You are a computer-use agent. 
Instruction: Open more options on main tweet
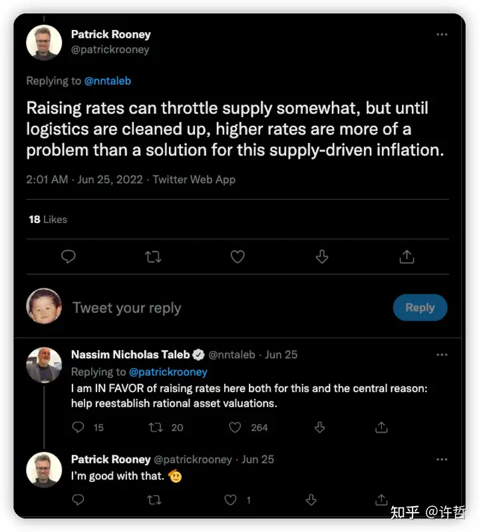point(442,34)
